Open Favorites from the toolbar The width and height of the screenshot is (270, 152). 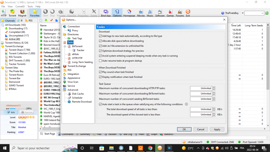click(35, 13)
